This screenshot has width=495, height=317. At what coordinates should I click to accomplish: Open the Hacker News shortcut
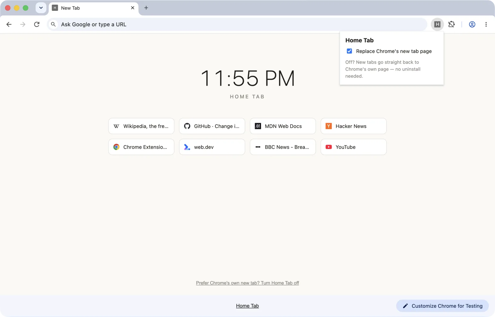[354, 126]
